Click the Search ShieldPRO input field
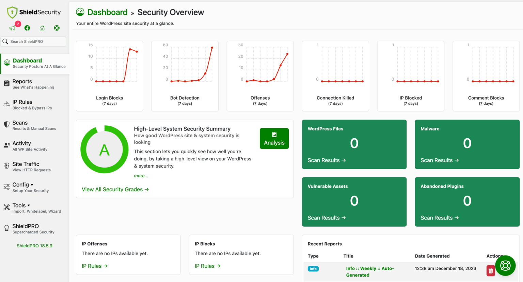The height and width of the screenshot is (282, 523). click(33, 41)
